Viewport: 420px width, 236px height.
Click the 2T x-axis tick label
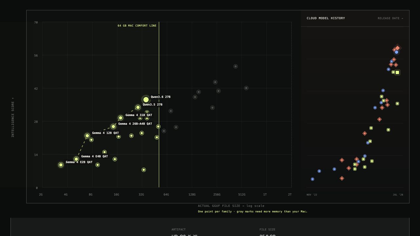pyautogui.click(x=290, y=195)
